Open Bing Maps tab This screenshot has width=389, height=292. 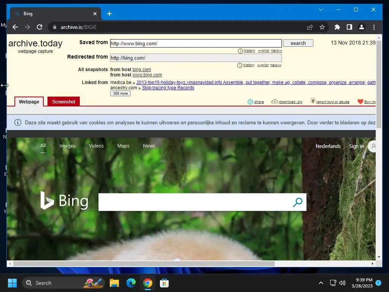coord(123,146)
